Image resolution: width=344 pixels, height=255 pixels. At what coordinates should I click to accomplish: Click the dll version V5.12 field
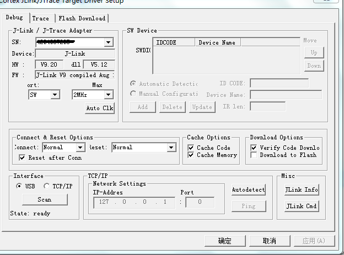[99, 64]
